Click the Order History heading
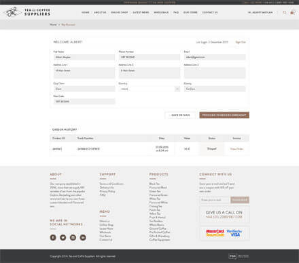 [x=65, y=129]
